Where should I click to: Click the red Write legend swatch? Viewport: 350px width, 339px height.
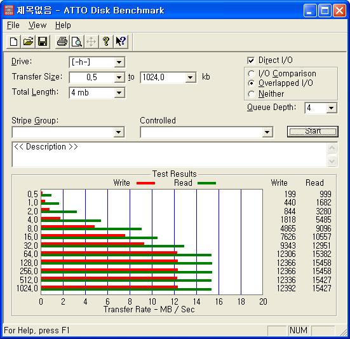[145, 183]
